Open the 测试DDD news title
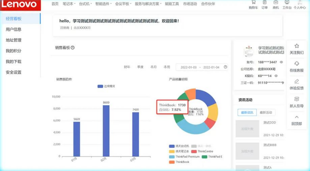 pos(270,122)
